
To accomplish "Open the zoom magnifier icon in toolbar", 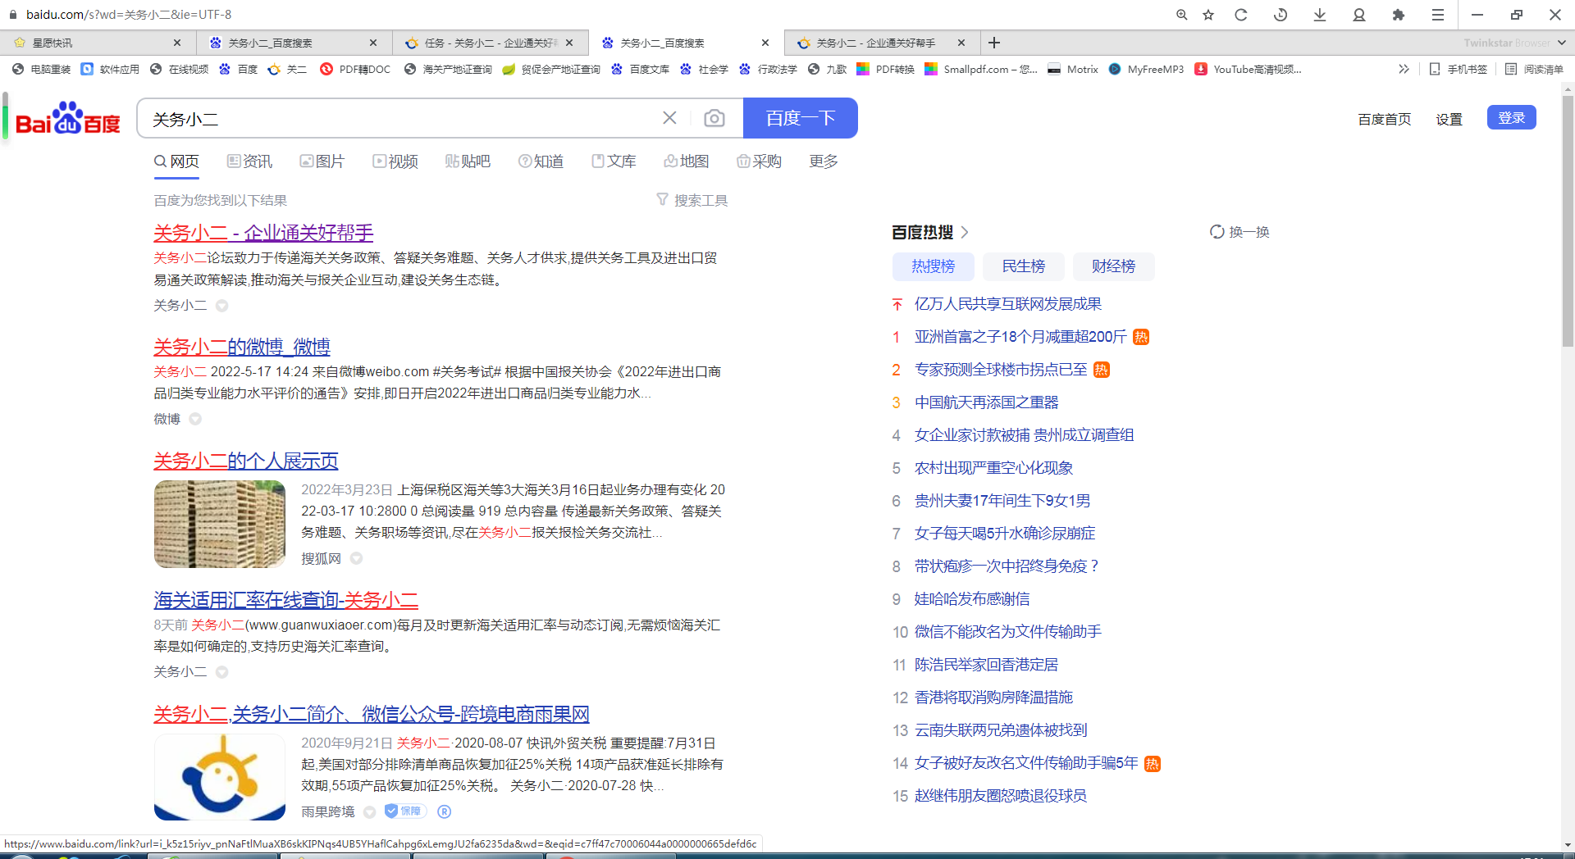I will click(x=1182, y=15).
